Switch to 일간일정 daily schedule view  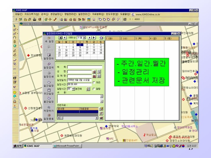[49, 82]
